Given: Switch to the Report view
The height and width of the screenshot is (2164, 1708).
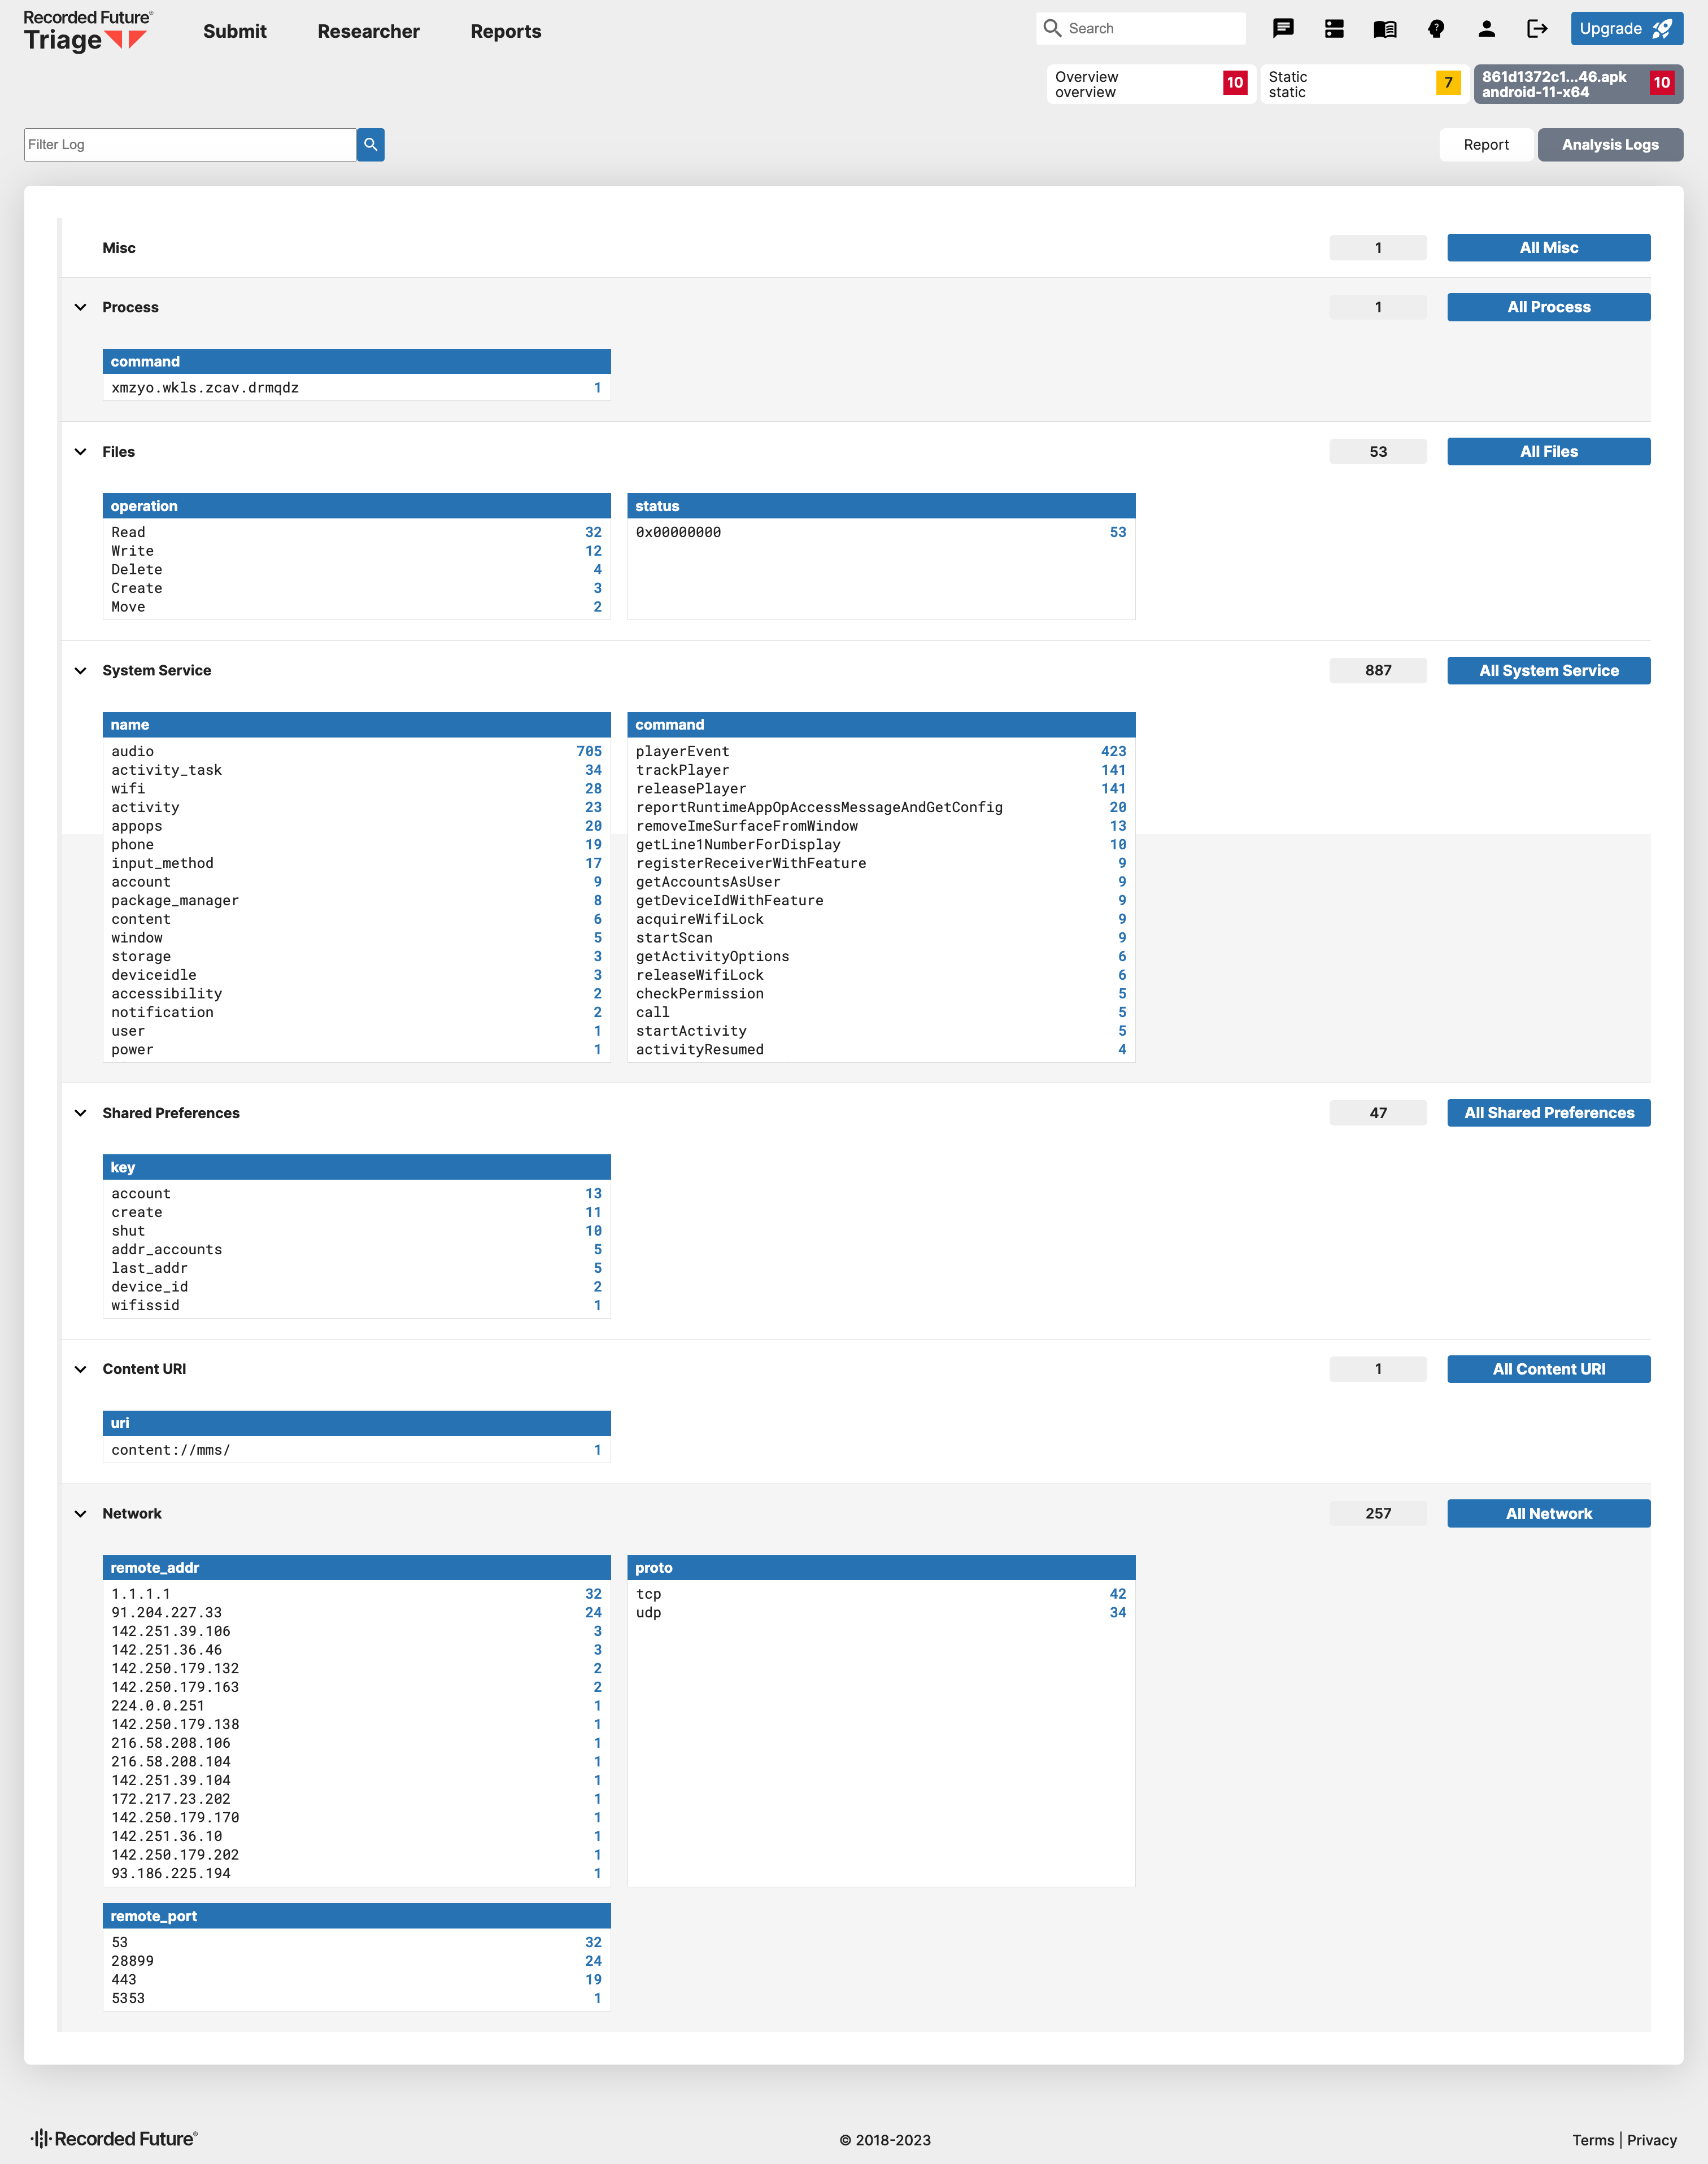Looking at the screenshot, I should pos(1486,145).
